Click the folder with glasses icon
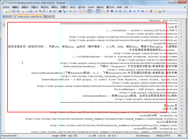The width and height of the screenshot is (188, 139). coord(160,11)
